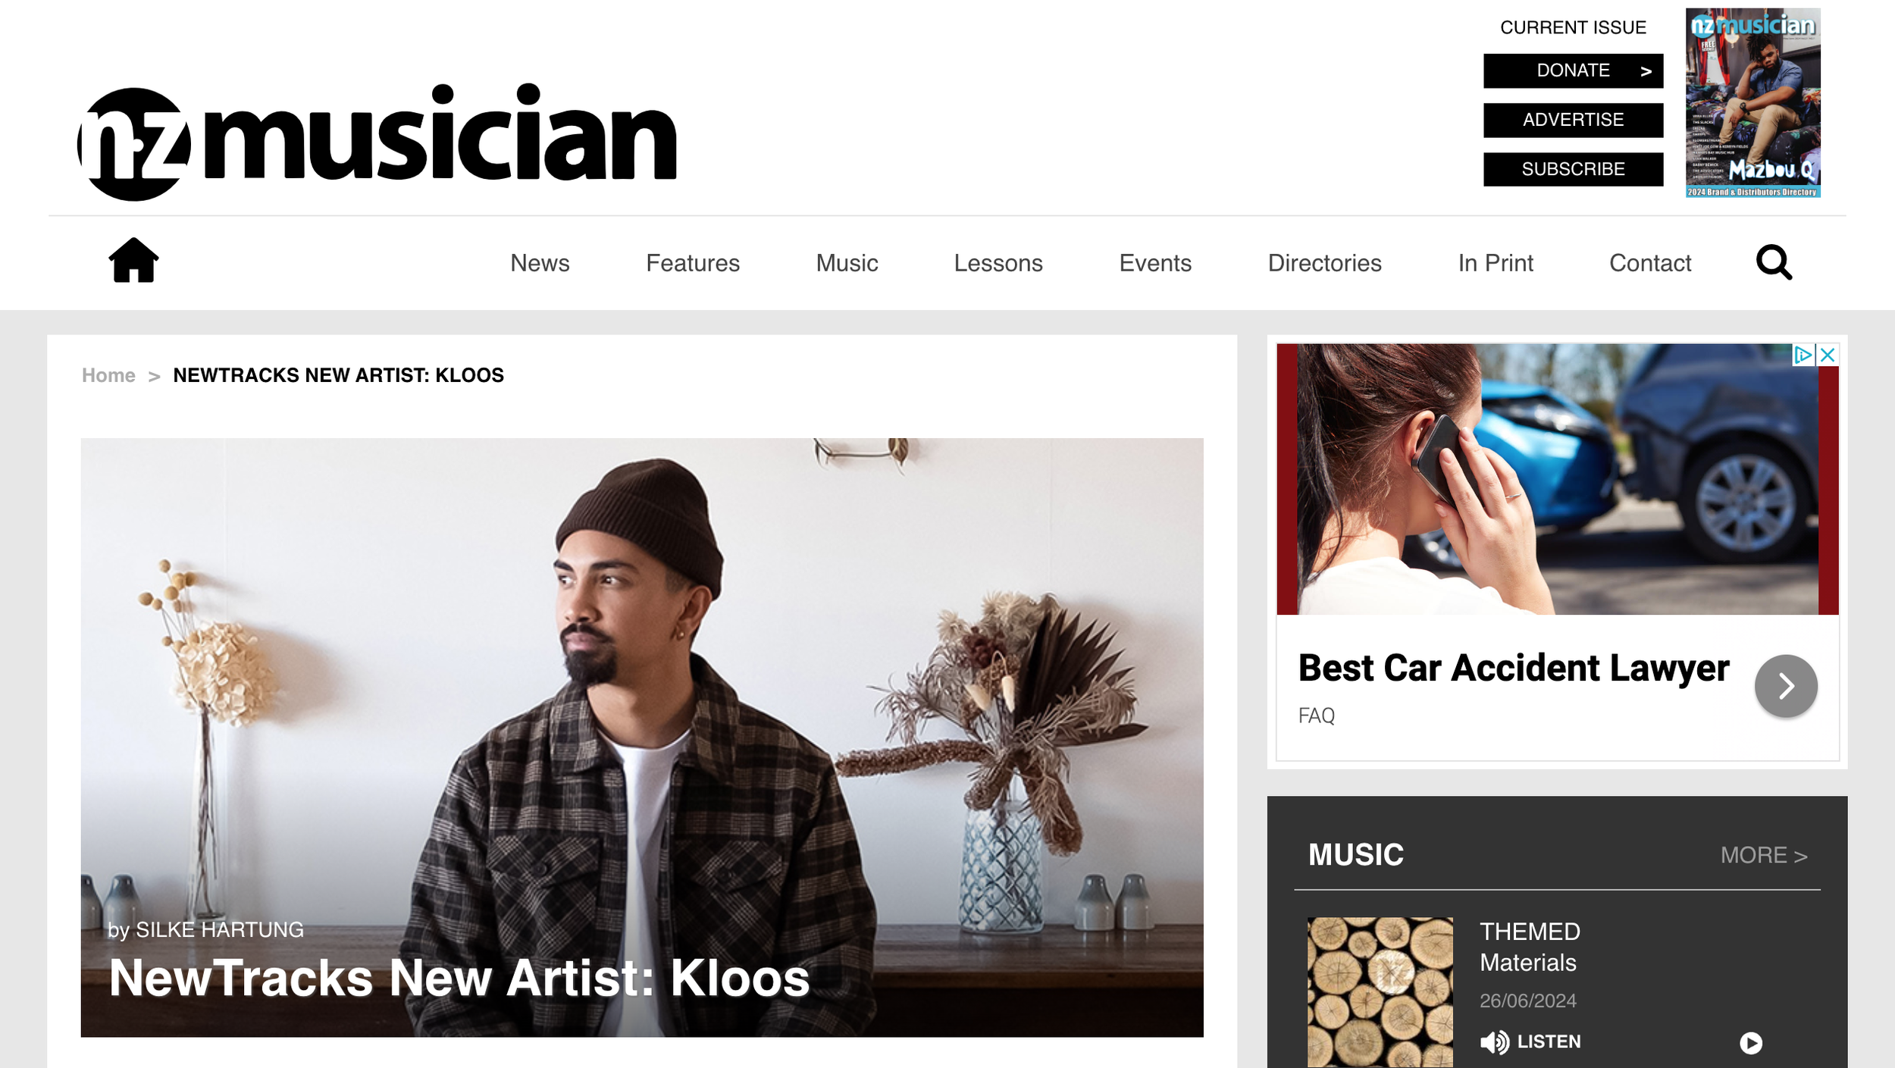
Task: Click the Subscribe button
Action: point(1573,169)
